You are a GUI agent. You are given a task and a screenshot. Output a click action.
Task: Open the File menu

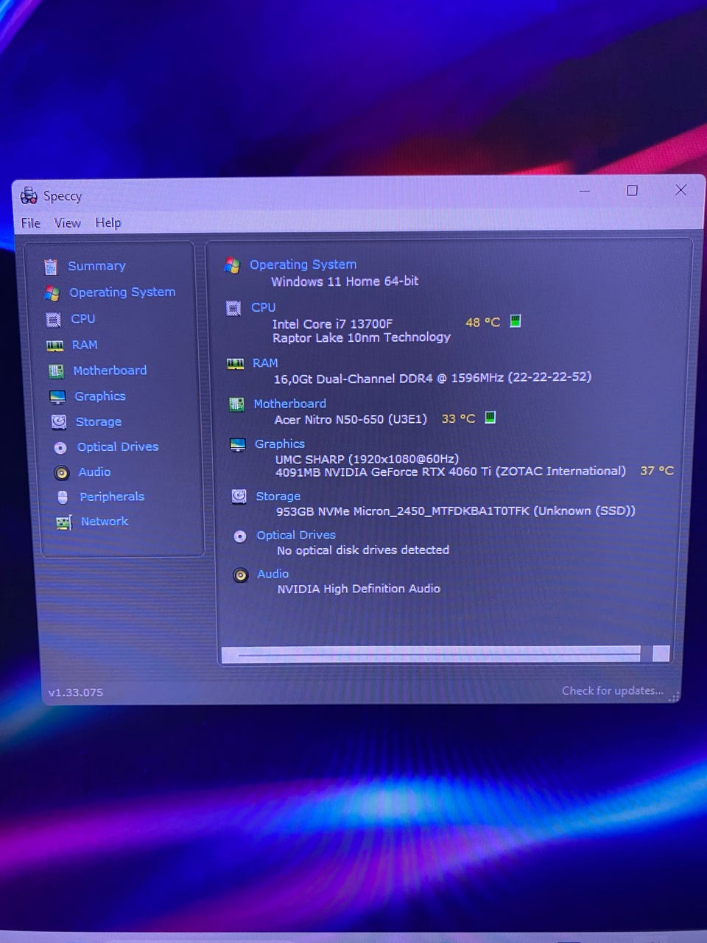point(31,223)
